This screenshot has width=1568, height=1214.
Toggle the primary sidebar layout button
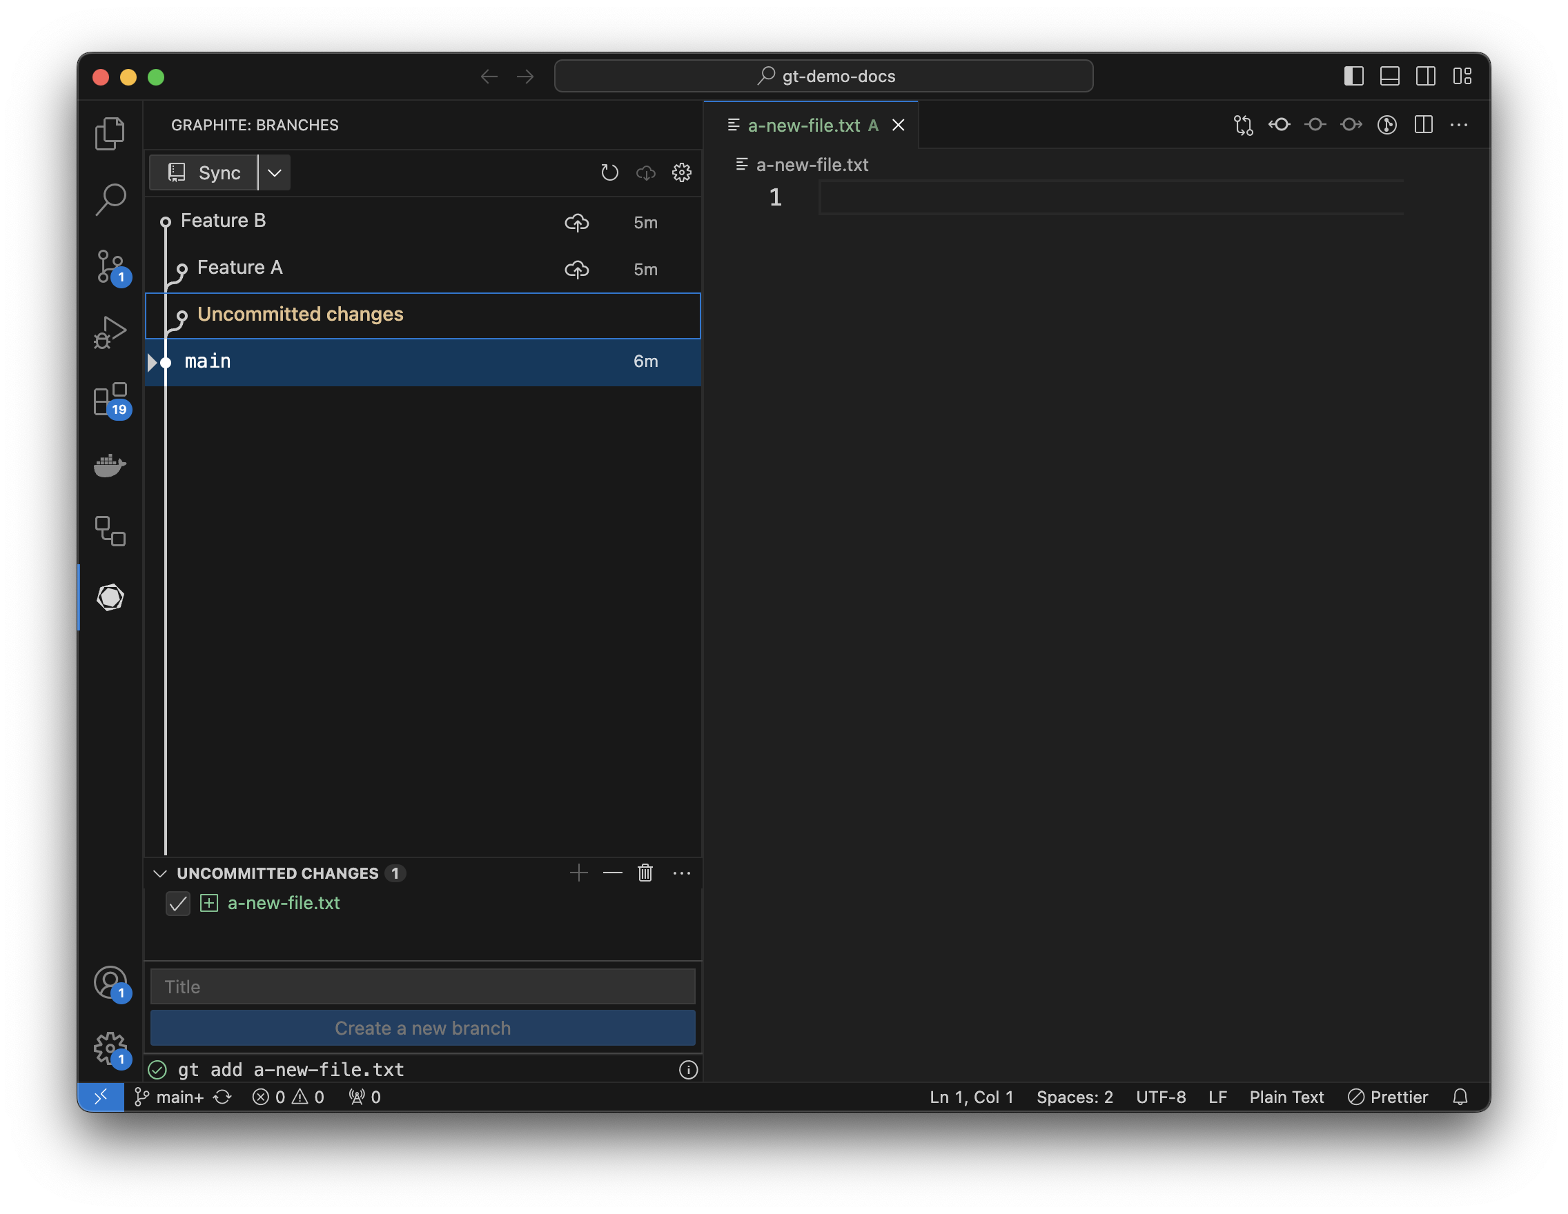coord(1353,76)
